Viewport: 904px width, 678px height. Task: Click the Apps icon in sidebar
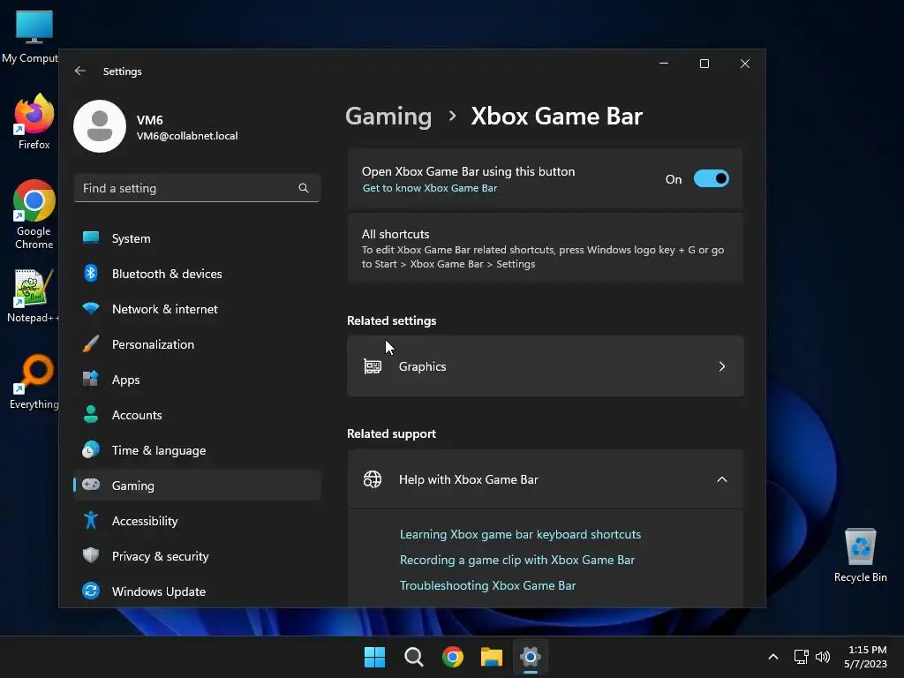tap(91, 380)
